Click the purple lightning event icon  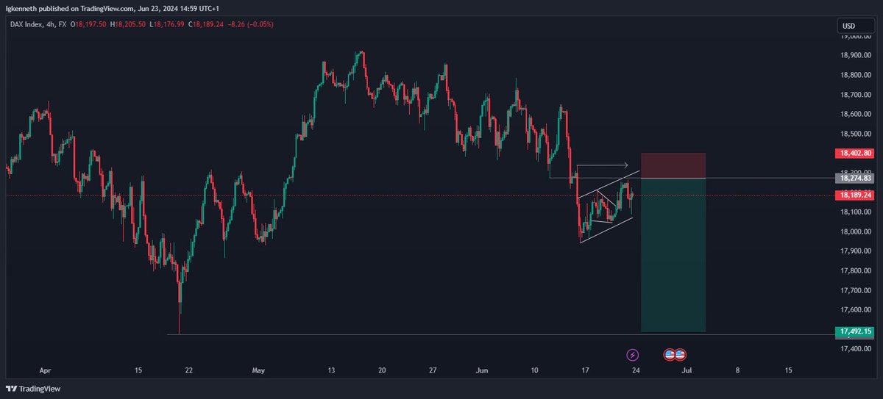pyautogui.click(x=632, y=355)
